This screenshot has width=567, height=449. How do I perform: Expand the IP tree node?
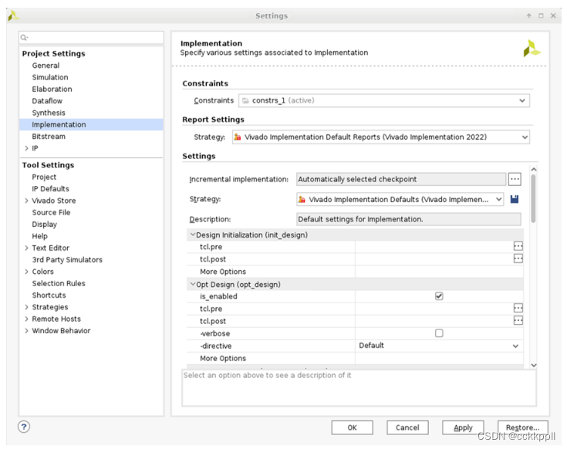coord(26,148)
